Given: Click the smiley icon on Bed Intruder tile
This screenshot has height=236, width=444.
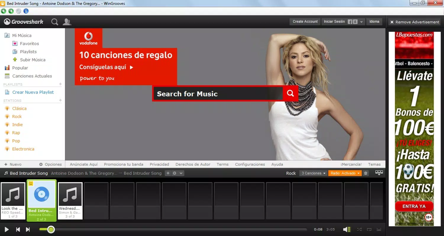Looking at the screenshot, I should click(x=31, y=184).
